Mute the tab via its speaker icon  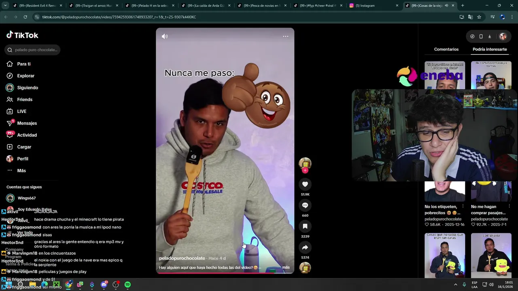[x=447, y=6]
